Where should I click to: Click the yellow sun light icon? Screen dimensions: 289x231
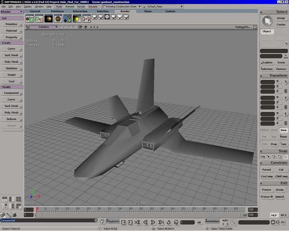point(77,19)
